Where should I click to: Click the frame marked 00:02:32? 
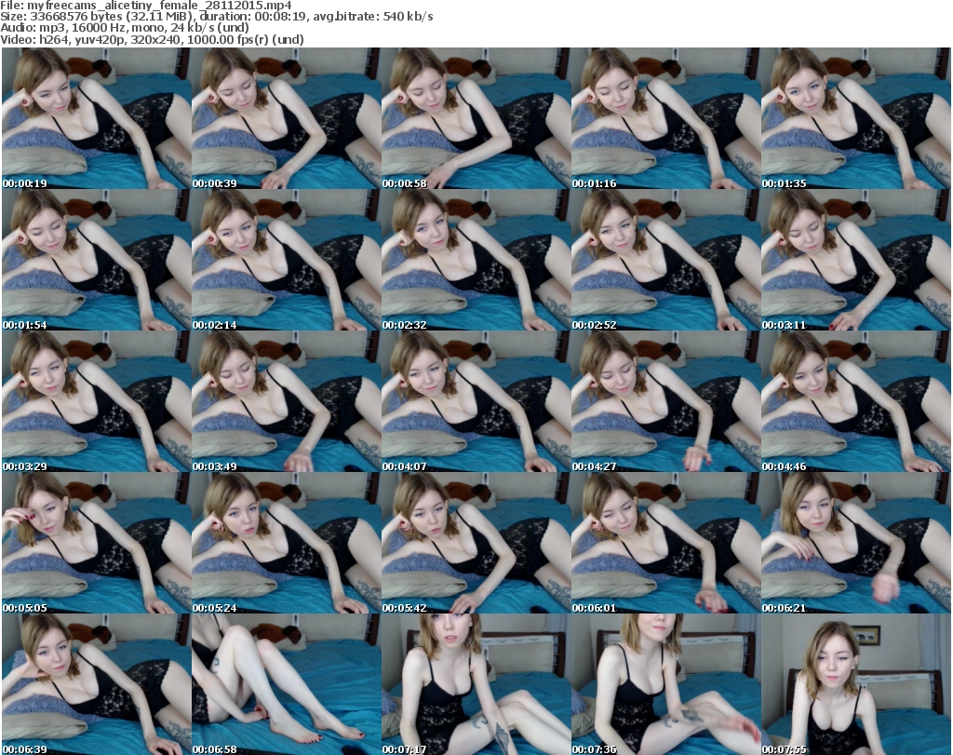coord(476,260)
